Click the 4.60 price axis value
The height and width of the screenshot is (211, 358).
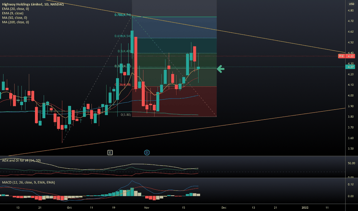(x=351, y=32)
